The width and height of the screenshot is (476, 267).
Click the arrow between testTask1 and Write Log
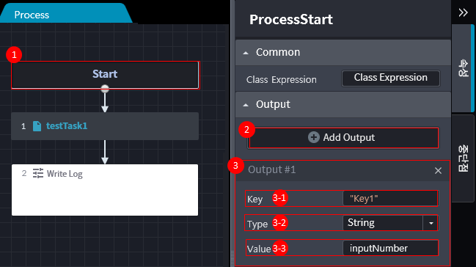tap(105, 152)
